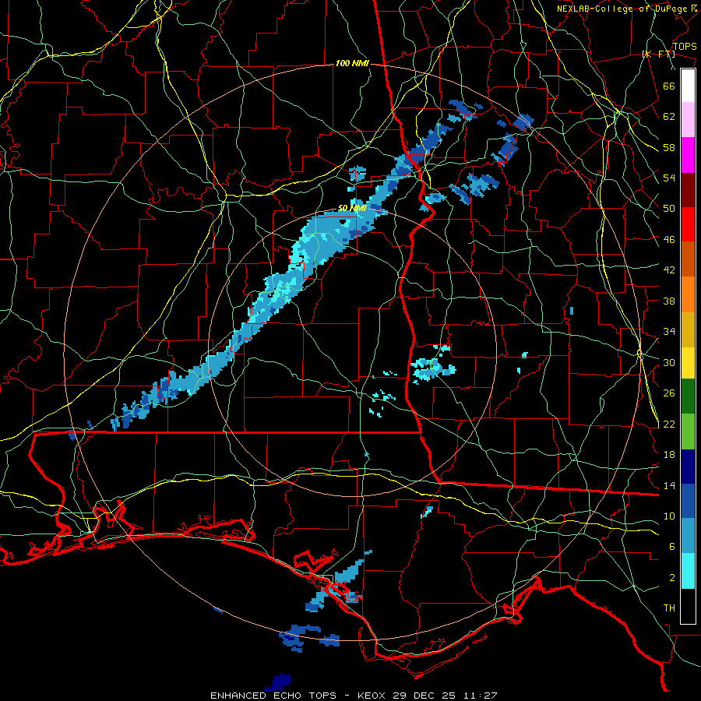Click the 11:27 timestamp
This screenshot has width=701, height=701.
[481, 696]
